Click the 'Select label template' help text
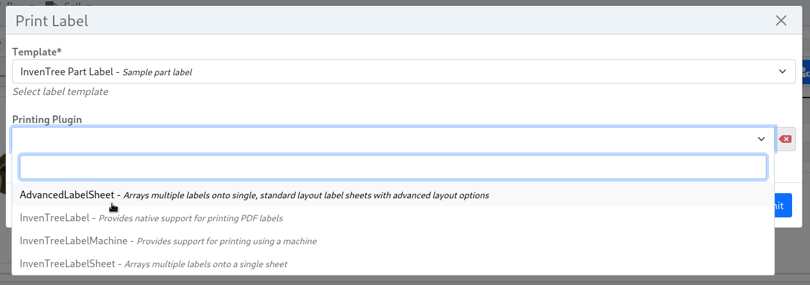The width and height of the screenshot is (810, 285). tap(60, 92)
